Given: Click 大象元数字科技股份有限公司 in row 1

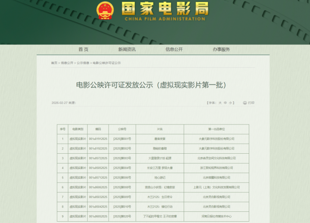Looking at the screenshot, I should tap(216, 139).
